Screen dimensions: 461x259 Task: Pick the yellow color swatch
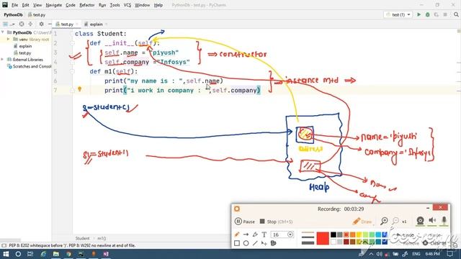tap(359, 235)
